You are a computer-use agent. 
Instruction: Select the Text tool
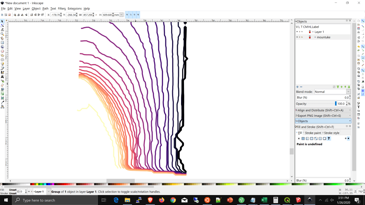2,77
